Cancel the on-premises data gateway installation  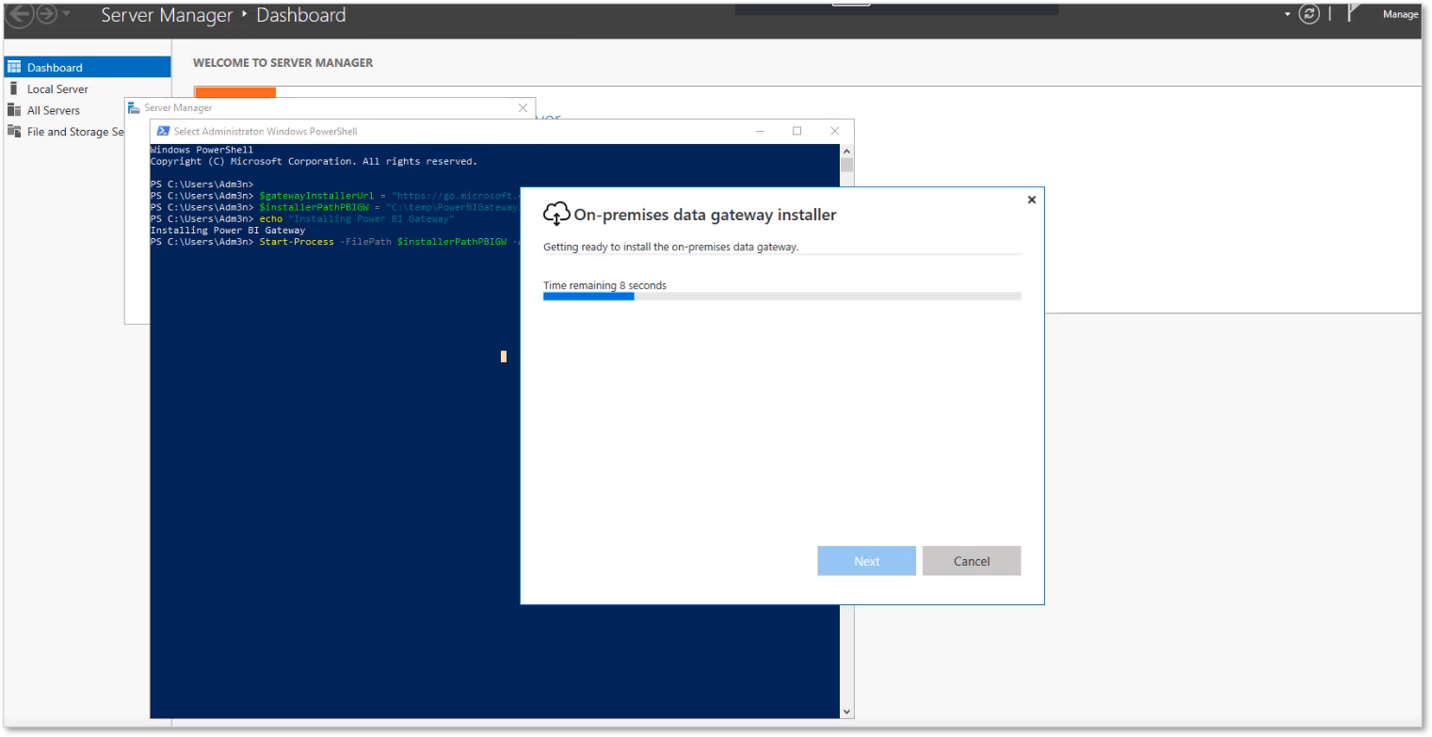(972, 560)
